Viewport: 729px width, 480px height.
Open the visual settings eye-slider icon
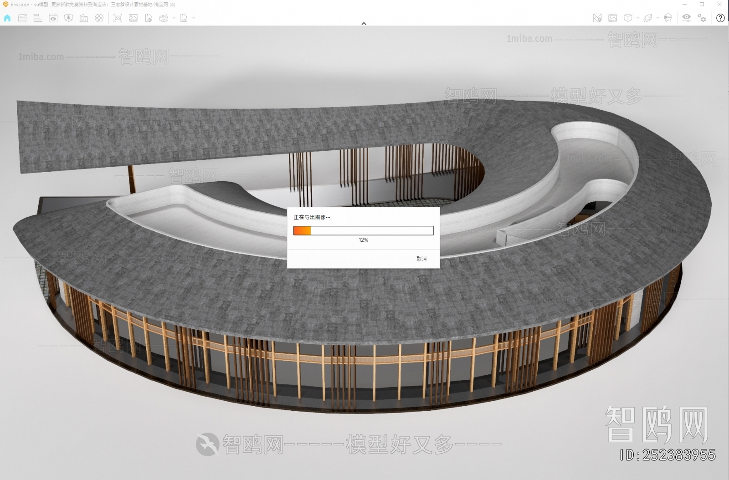tap(686, 18)
